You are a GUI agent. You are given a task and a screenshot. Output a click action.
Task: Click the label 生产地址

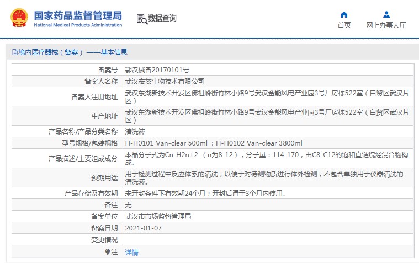(104, 116)
